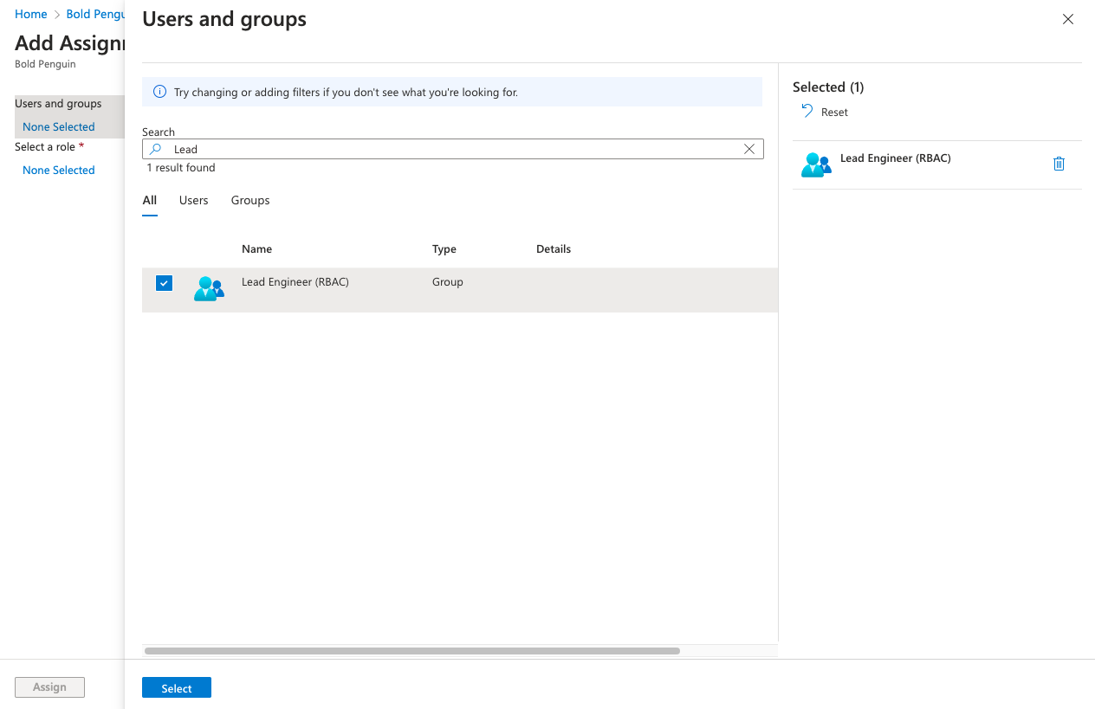Delete Lead Engineer (RBAC) from selected list
The width and height of the screenshot is (1095, 709).
pyautogui.click(x=1059, y=164)
